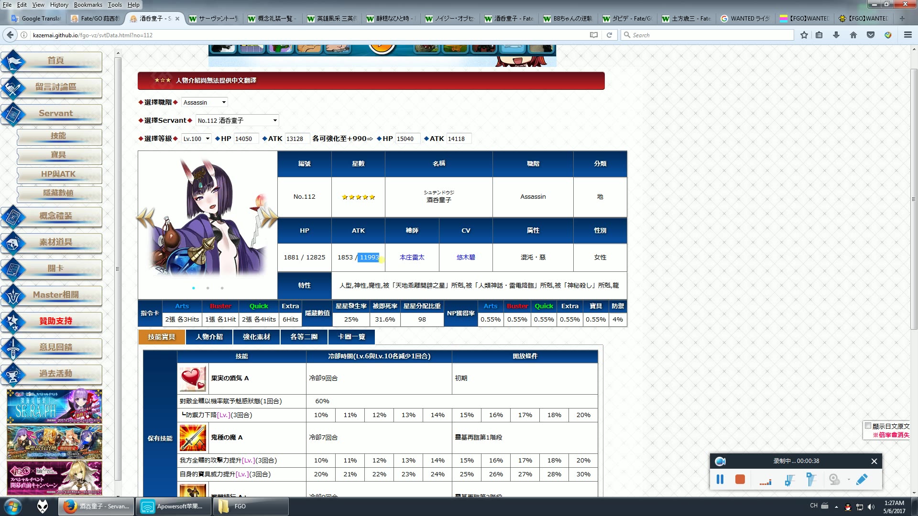Click the 寶具 (Noble Phantasm) sidebar icon

[57, 155]
